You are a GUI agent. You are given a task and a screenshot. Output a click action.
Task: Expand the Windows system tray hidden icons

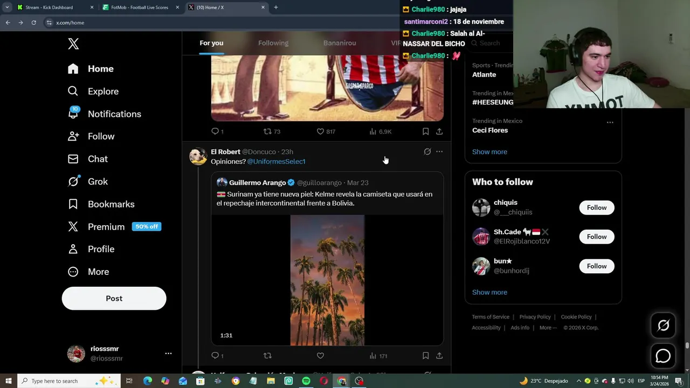pos(579,381)
